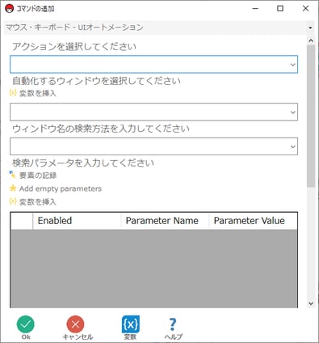Click the green Ok checkmark button
This screenshot has height=343, width=319.
(x=26, y=328)
